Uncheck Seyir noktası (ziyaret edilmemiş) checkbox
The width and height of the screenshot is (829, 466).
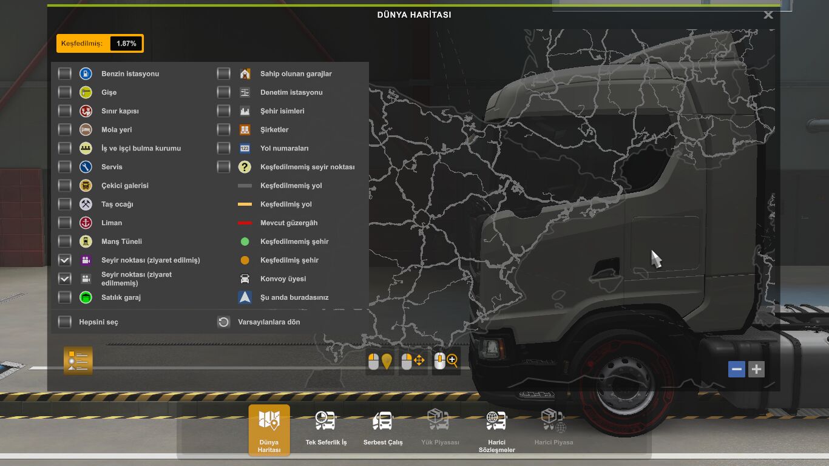coord(65,279)
